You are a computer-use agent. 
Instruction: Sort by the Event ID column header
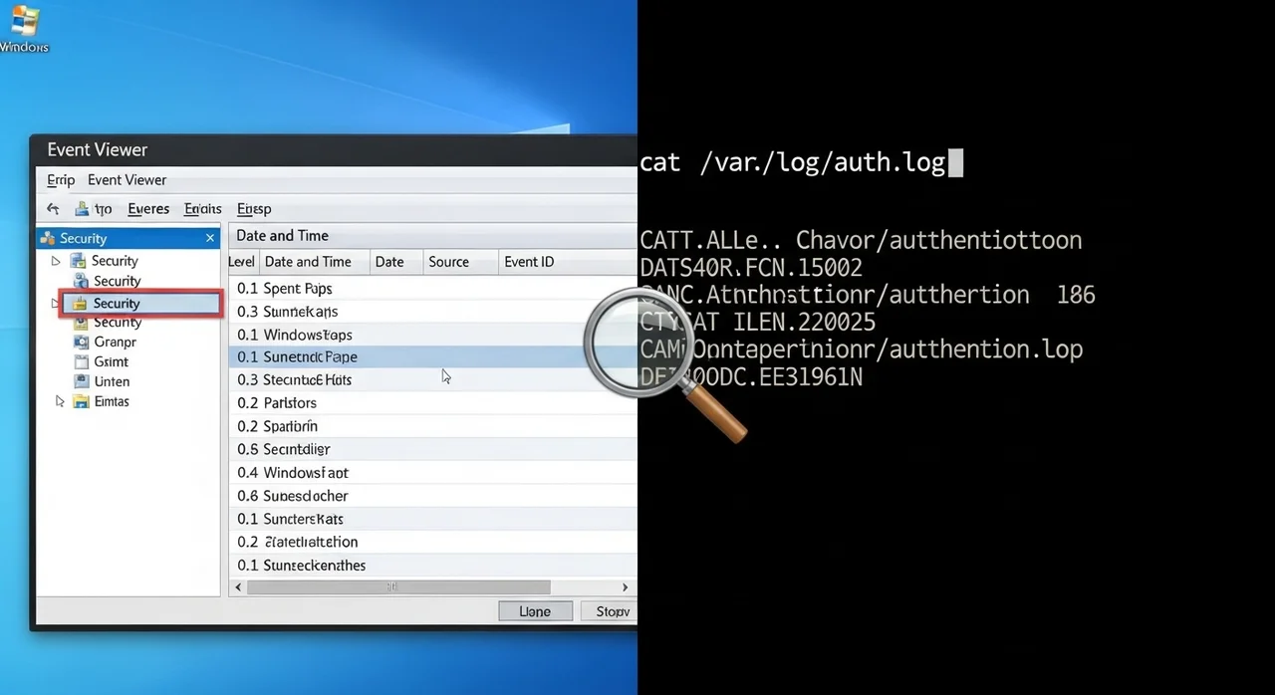[x=529, y=262]
